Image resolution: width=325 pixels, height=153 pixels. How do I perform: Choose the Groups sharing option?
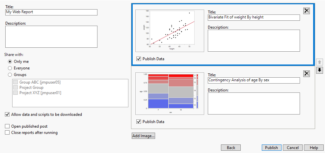click(x=10, y=75)
